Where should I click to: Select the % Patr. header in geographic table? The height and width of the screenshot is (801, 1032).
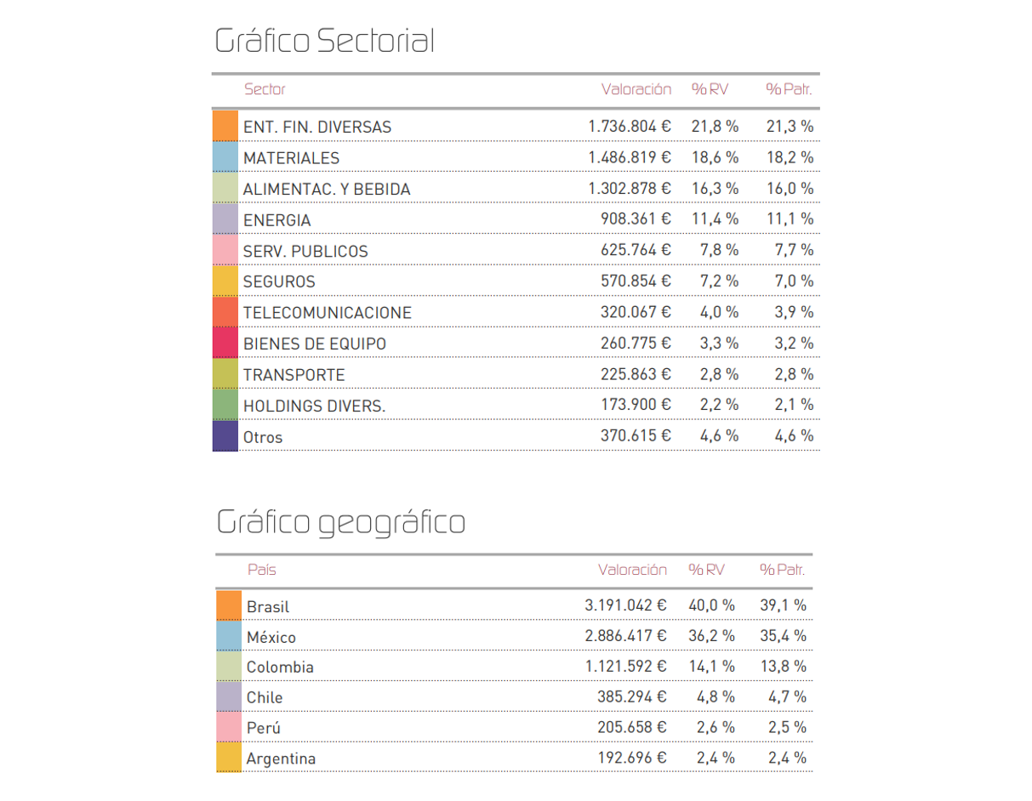tap(783, 570)
